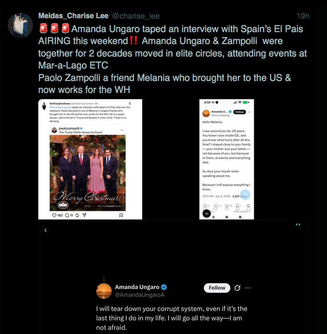Open the Merry Christmas photo screenshot
Image resolution: width=327 pixels, height=334 pixels.
[x=90, y=159]
